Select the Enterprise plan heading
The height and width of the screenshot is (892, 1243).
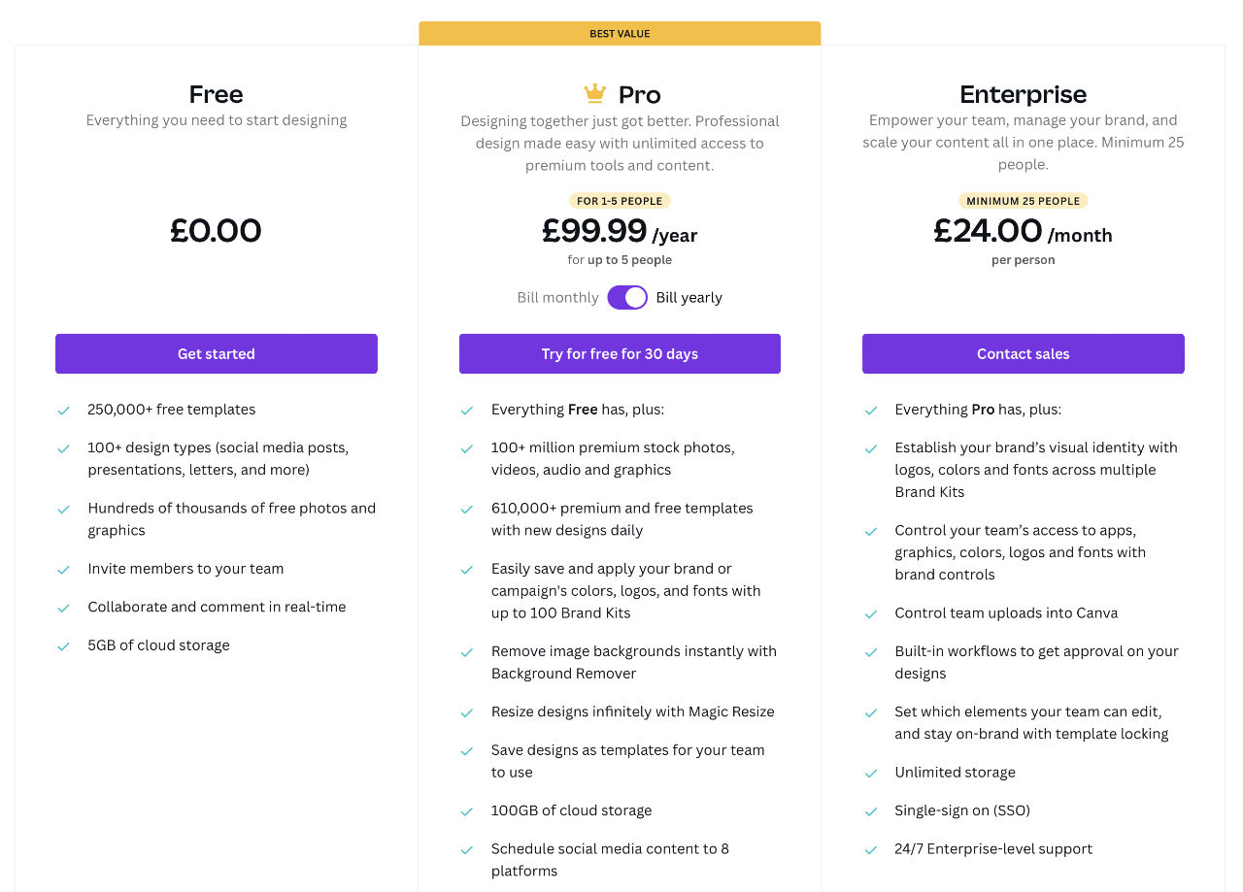(1024, 94)
